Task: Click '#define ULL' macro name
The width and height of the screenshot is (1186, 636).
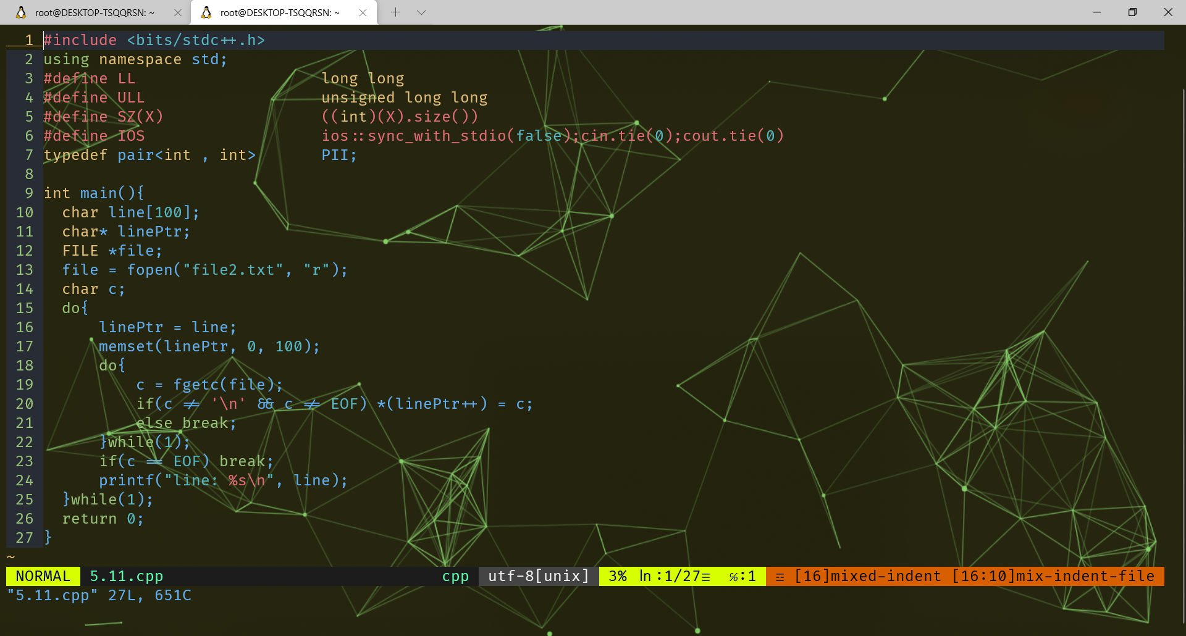Action: point(131,98)
